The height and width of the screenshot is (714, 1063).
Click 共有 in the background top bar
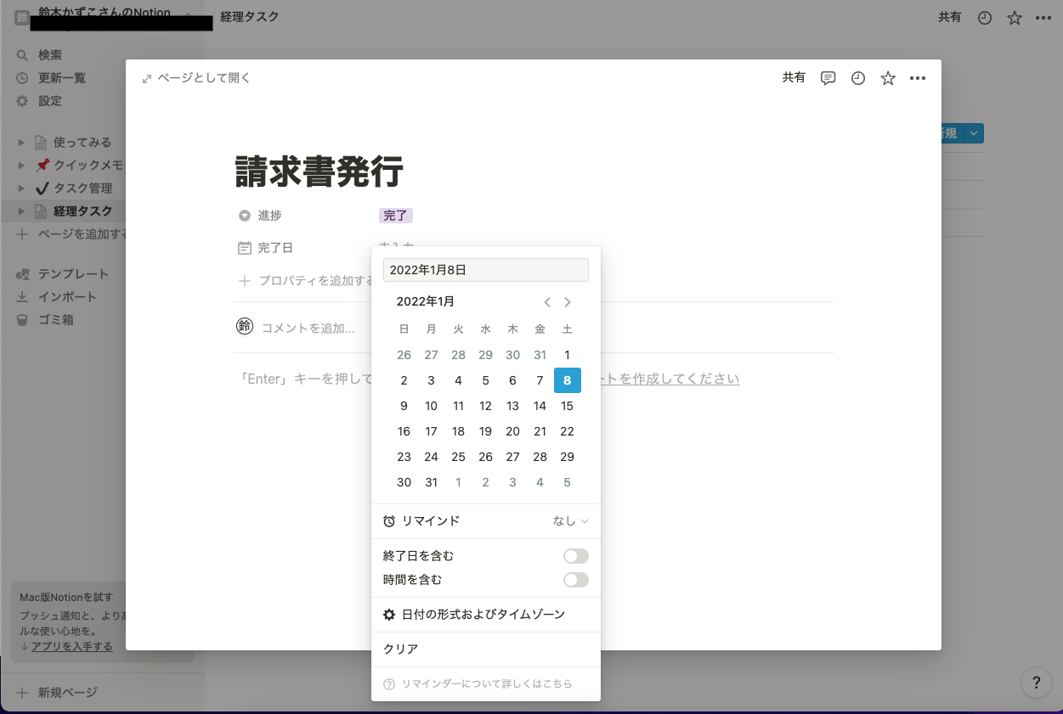[950, 18]
